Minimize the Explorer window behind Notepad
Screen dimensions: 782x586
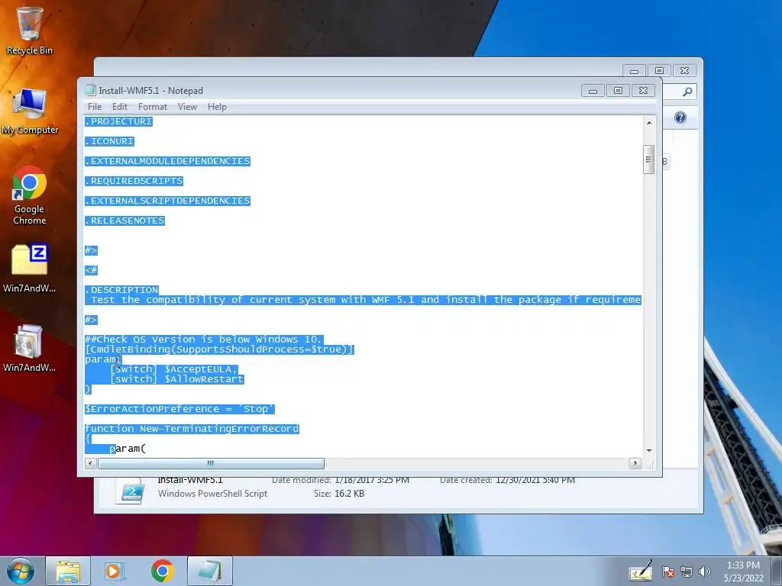(x=634, y=71)
